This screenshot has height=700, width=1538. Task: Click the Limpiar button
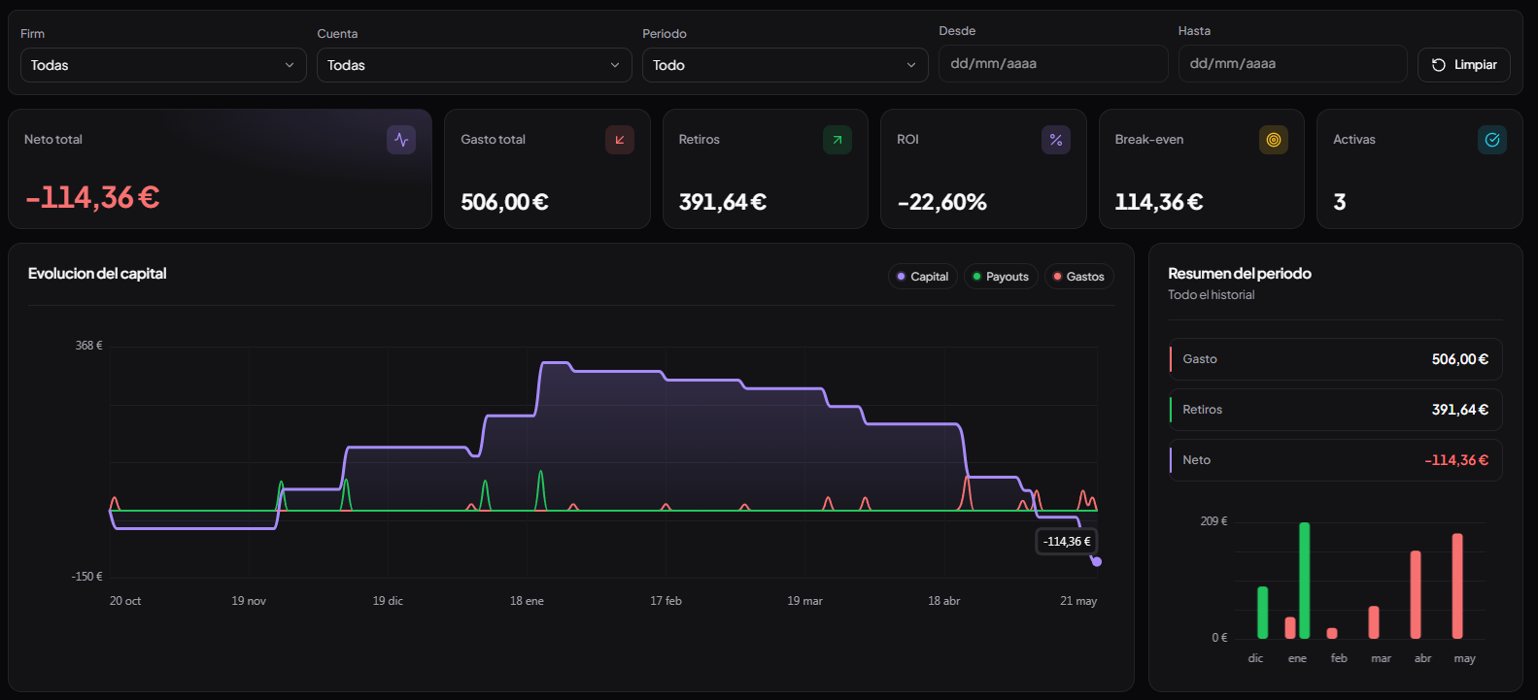pyautogui.click(x=1464, y=65)
